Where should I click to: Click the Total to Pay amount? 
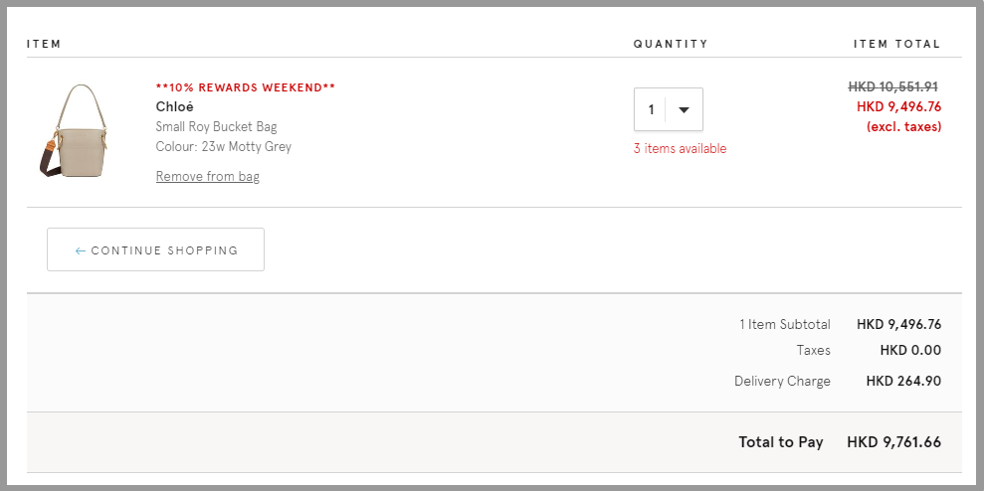[x=894, y=442]
